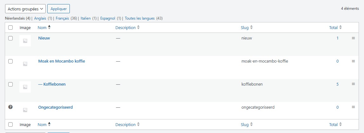Open the Actions groupées dropdown
Image resolution: width=364 pixels, height=133 pixels.
pos(25,9)
